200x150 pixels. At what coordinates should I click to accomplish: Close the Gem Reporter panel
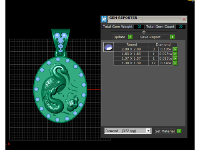pos(184,19)
